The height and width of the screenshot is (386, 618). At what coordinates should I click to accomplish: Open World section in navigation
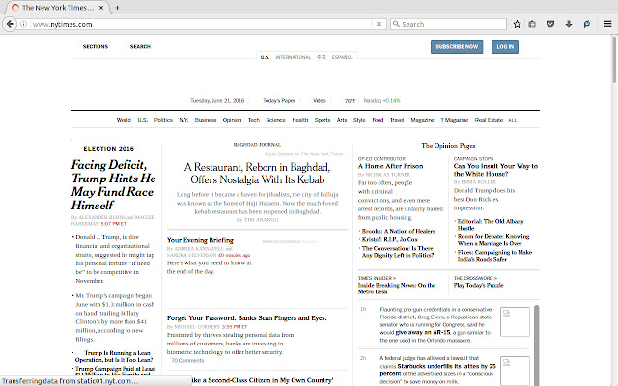coord(124,120)
